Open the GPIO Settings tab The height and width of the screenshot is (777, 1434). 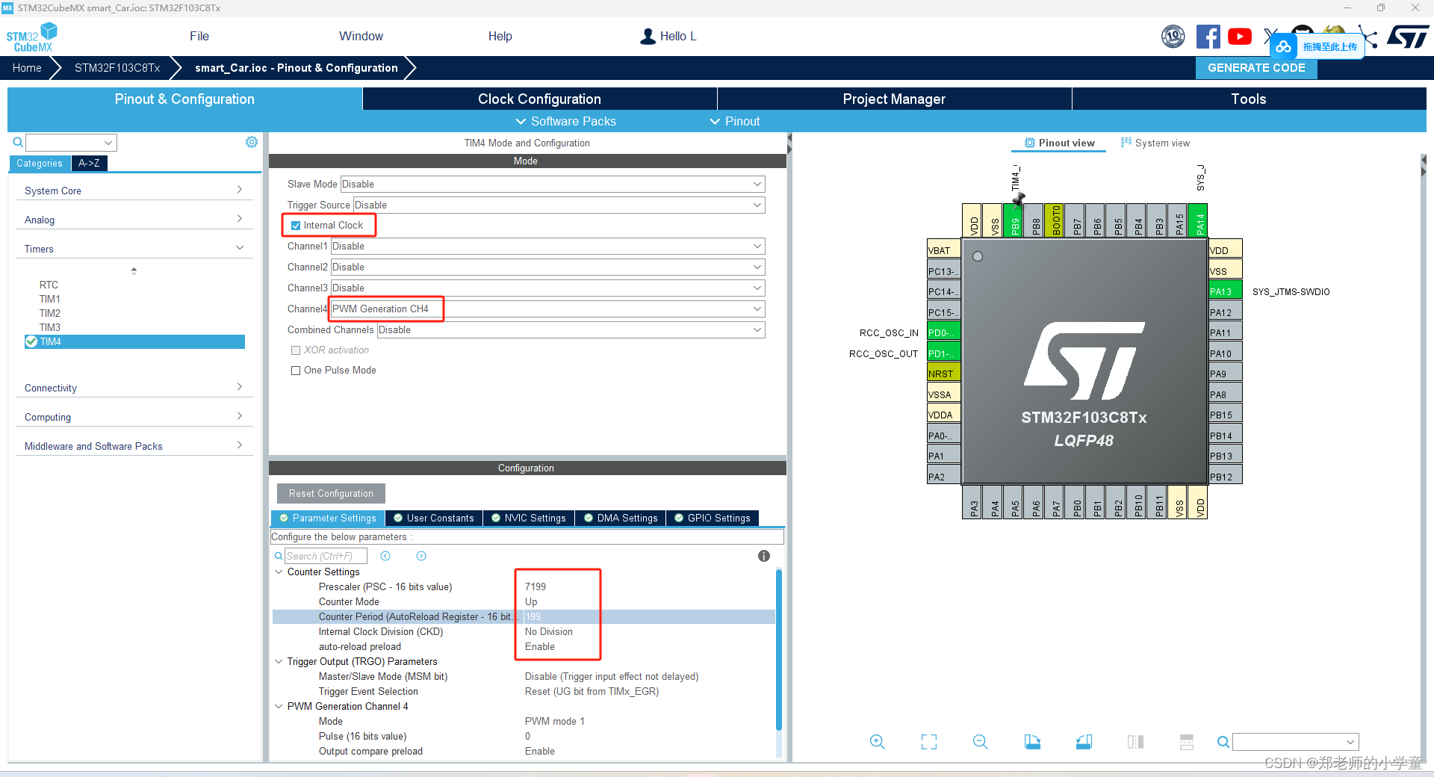[x=713, y=518]
